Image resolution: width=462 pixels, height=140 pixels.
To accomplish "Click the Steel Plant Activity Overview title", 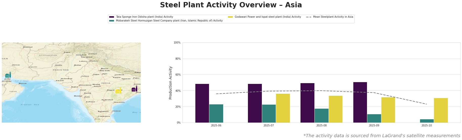I will tap(231, 5).
